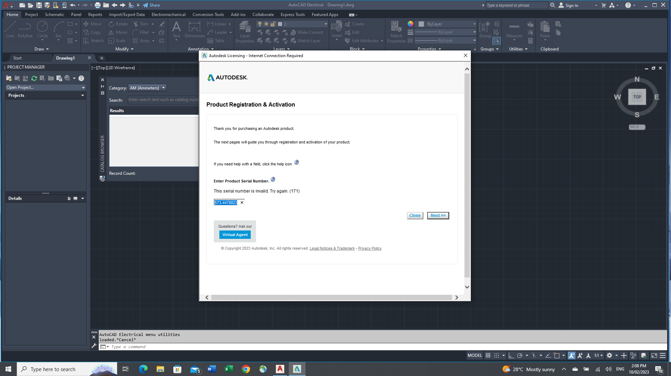Toggle annotation visibility in status bar
This screenshot has width=671, height=376.
[571, 355]
